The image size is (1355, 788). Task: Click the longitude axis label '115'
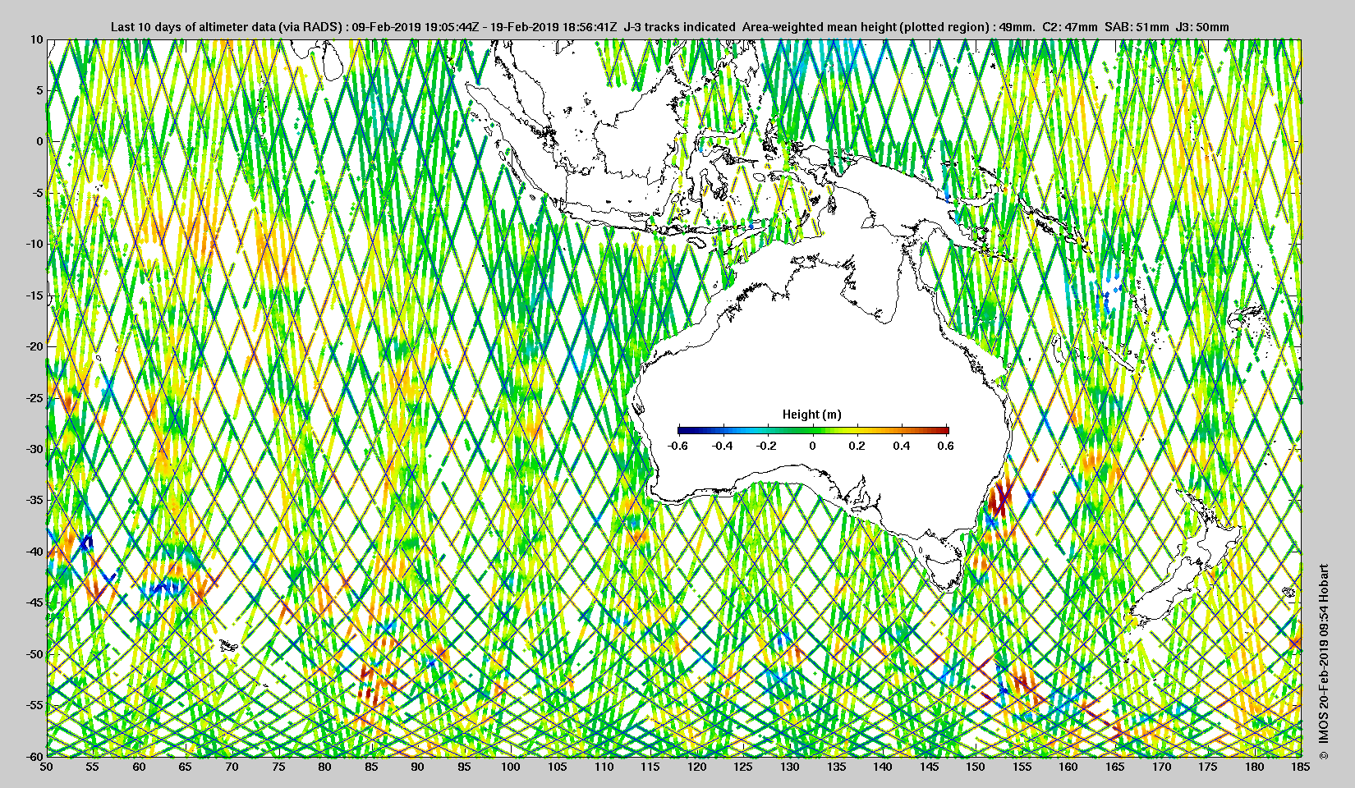click(x=650, y=767)
